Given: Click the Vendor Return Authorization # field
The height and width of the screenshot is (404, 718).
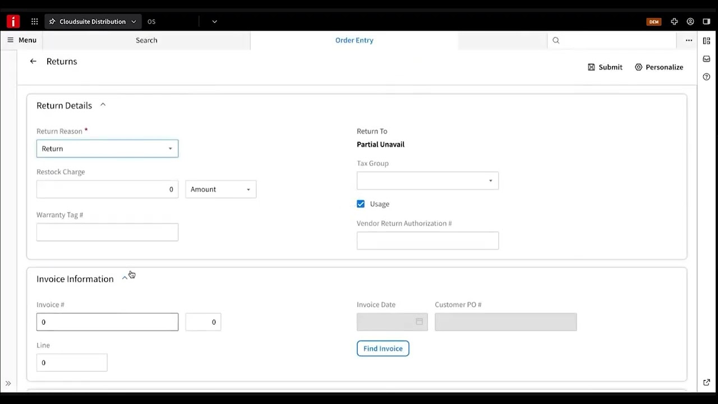Looking at the screenshot, I should pyautogui.click(x=427, y=241).
